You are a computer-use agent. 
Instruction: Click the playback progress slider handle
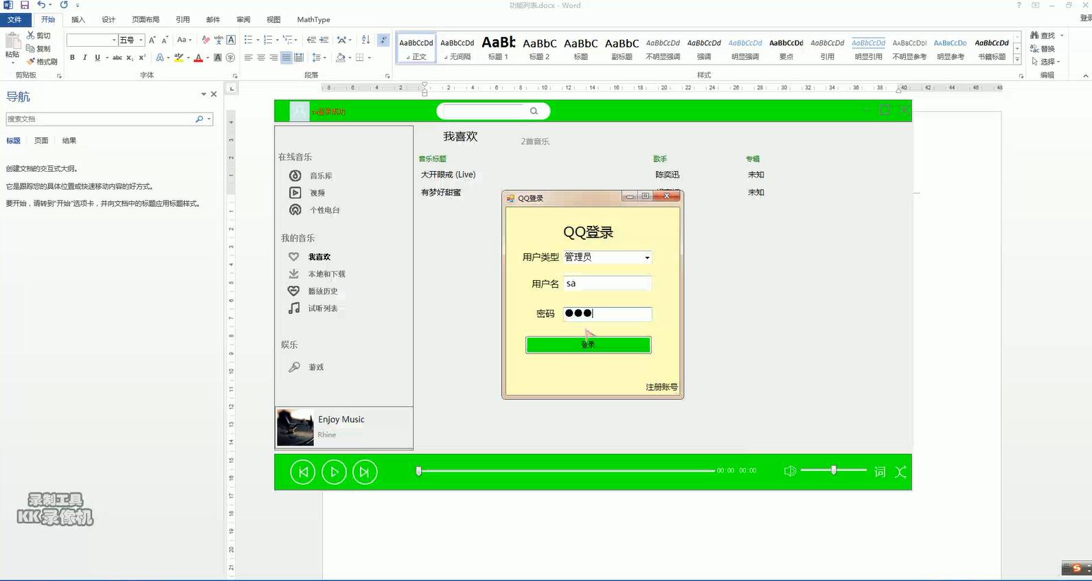(x=418, y=471)
